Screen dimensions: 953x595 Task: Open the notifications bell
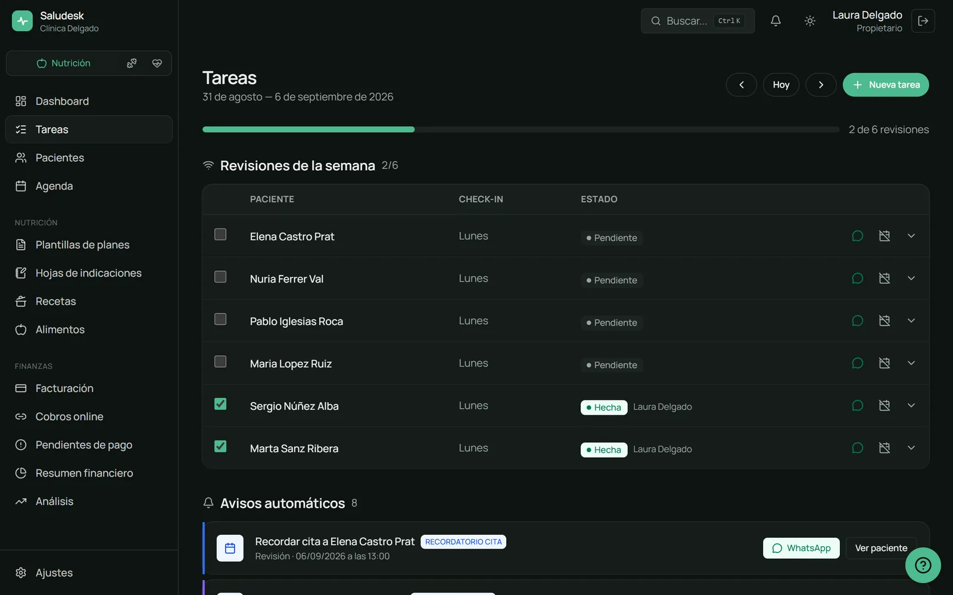click(776, 21)
